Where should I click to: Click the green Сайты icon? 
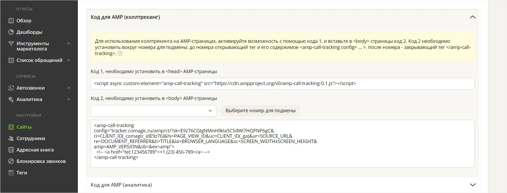coord(11,127)
